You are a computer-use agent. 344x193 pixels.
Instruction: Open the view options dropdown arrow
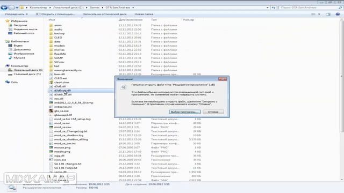coord(319,14)
